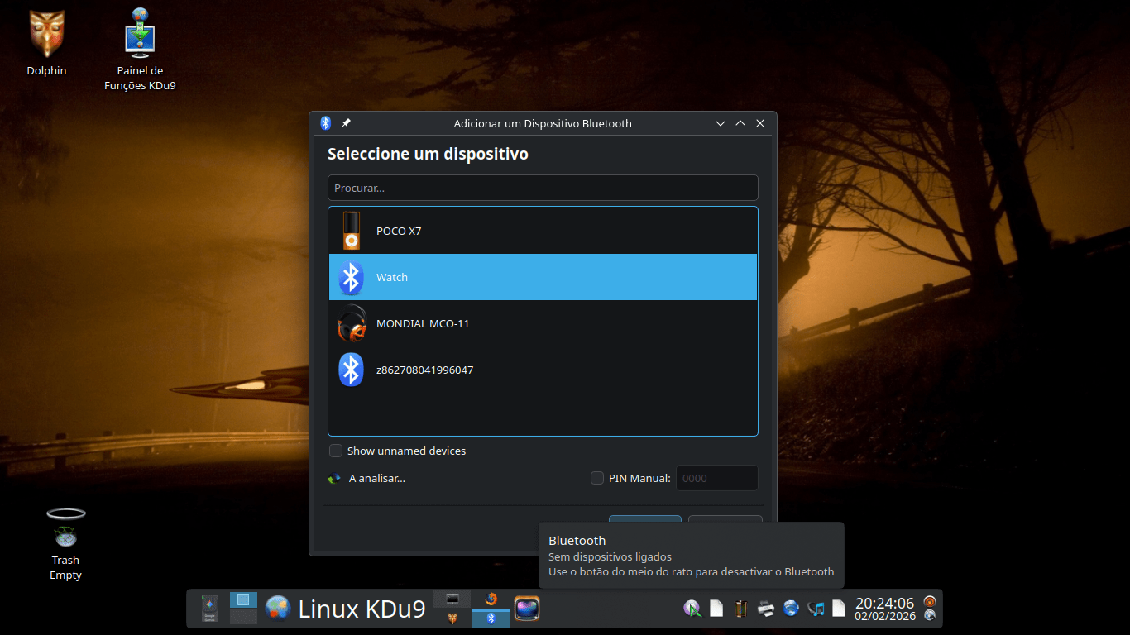Open the Trash on the desktop
The height and width of the screenshot is (635, 1130).
coord(65,529)
